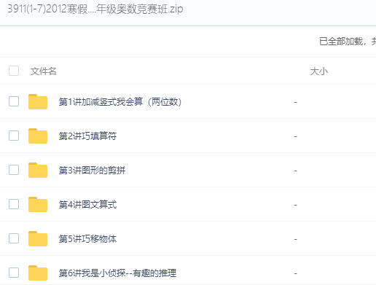Image resolution: width=376 pixels, height=285 pixels.
Task: Check the box for 第1讲加减竖式我会算
Action: [14, 101]
